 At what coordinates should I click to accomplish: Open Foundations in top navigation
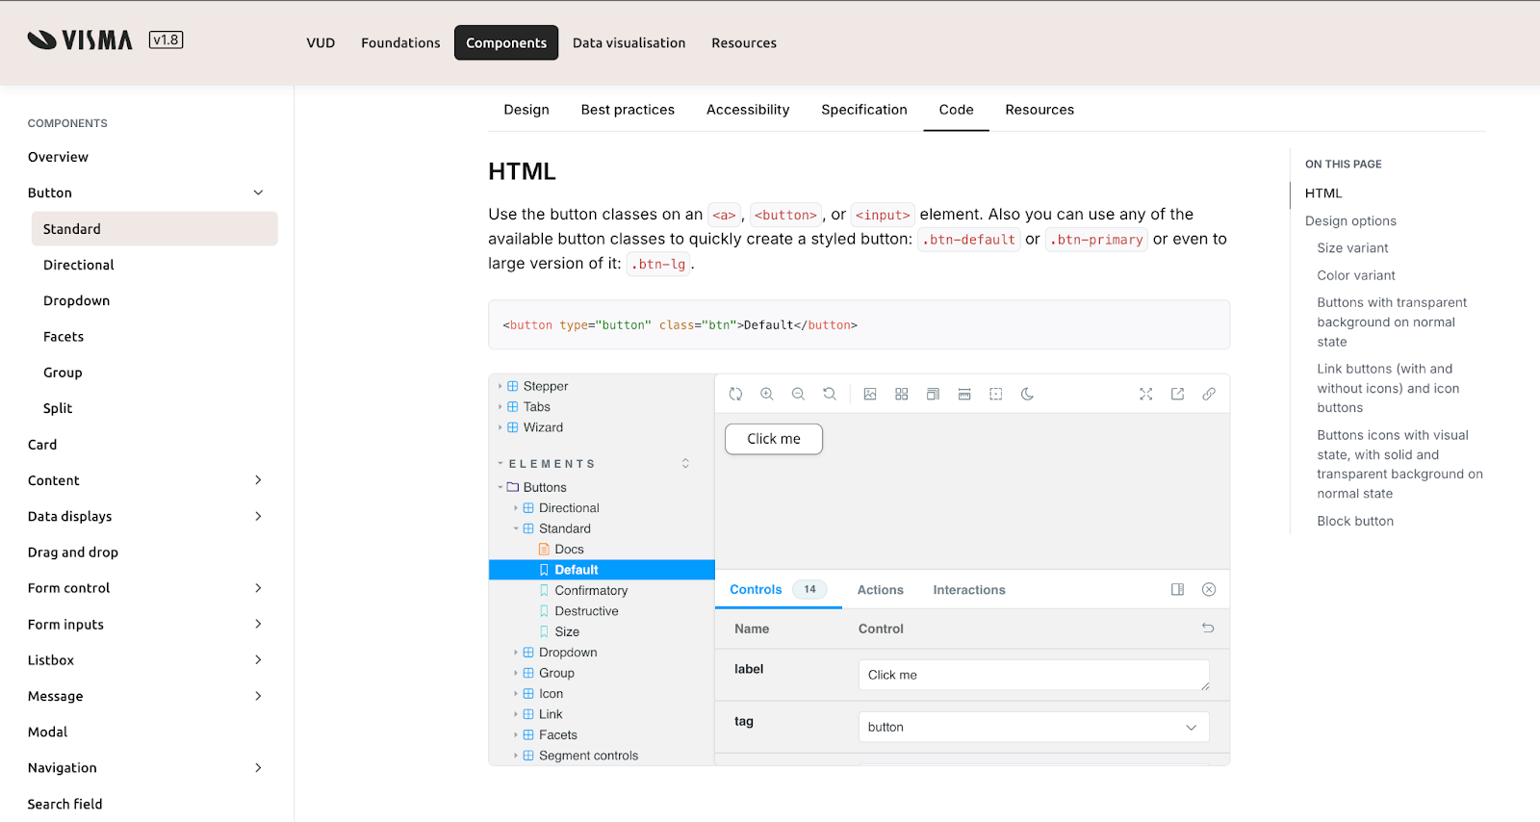(400, 42)
